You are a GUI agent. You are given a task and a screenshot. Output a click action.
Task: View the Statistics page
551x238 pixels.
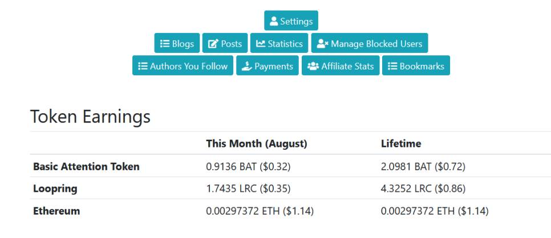pos(279,43)
